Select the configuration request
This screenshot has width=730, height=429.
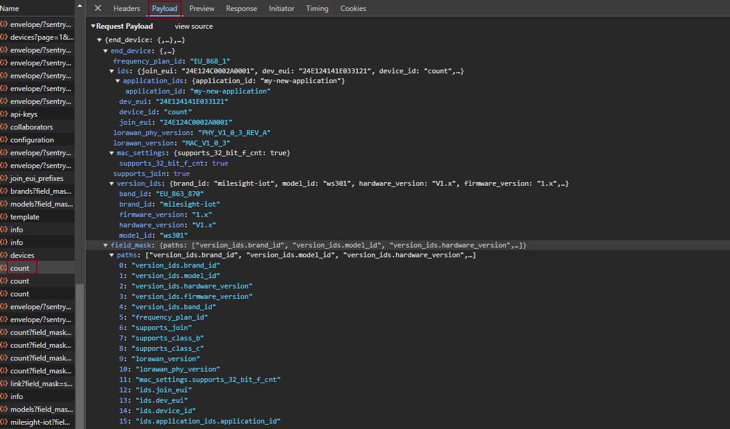pos(37,140)
